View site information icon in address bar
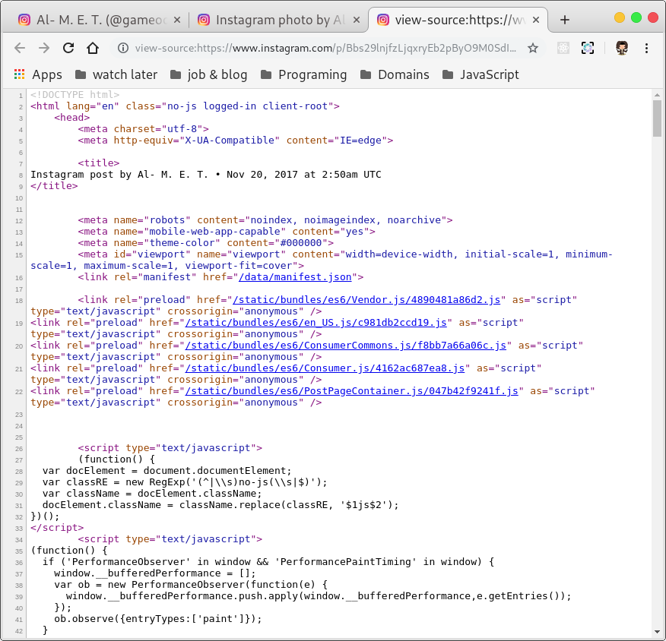Viewport: 666px width, 641px height. (123, 48)
